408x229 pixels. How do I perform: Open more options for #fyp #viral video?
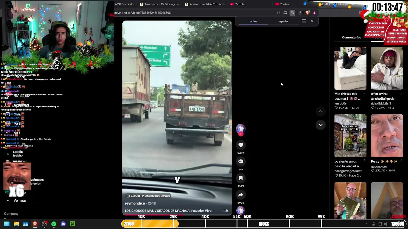pyautogui.click(x=401, y=94)
